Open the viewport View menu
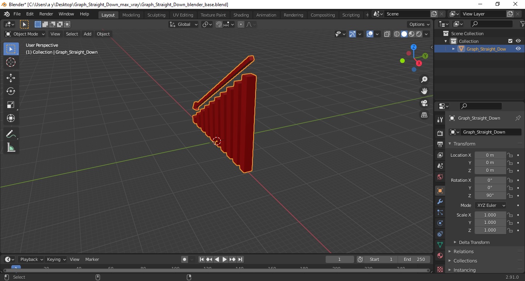525x281 pixels. (55, 34)
